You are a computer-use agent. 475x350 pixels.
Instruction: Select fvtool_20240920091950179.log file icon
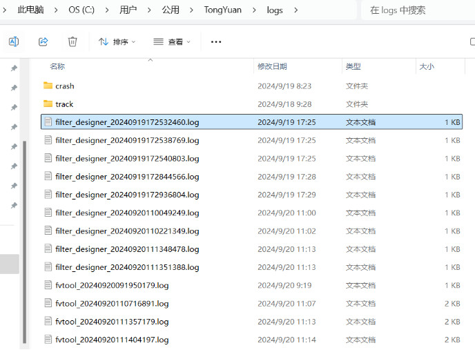click(x=48, y=285)
